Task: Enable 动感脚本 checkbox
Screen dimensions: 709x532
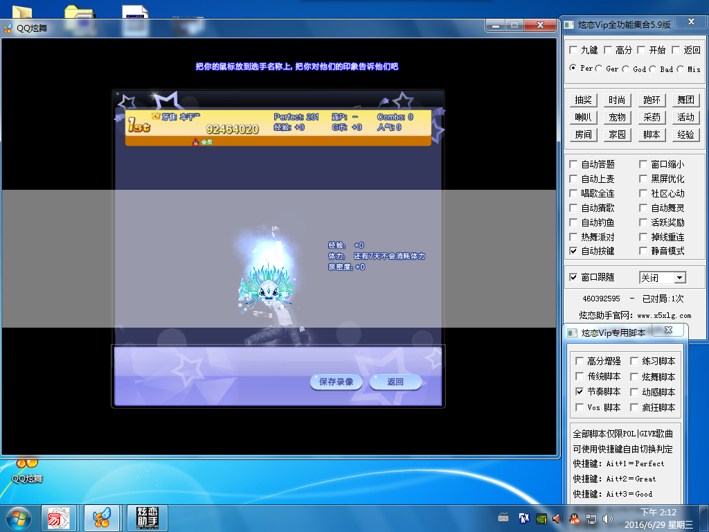Action: tap(634, 392)
